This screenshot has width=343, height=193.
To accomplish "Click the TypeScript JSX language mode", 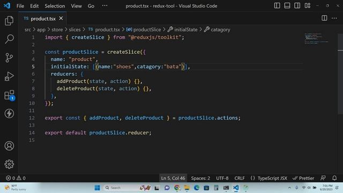I will [272, 178].
